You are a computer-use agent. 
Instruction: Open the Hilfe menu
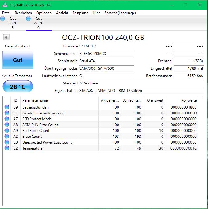96,13
